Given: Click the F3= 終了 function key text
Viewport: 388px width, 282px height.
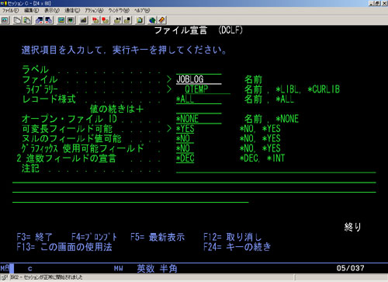Looking at the screenshot, I should point(34,237).
